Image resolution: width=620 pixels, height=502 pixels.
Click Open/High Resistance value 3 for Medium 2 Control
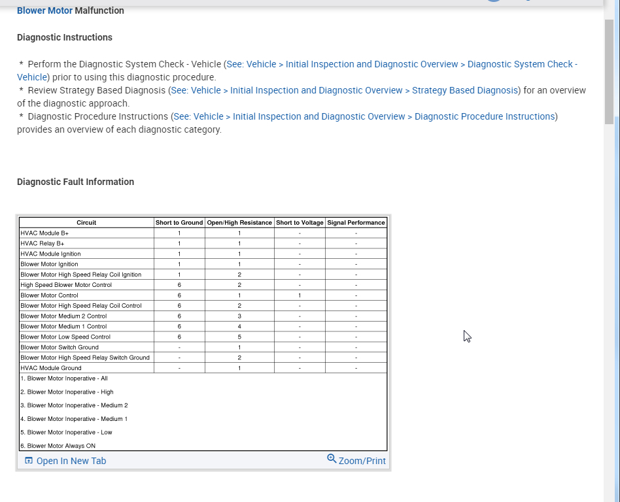coord(239,316)
